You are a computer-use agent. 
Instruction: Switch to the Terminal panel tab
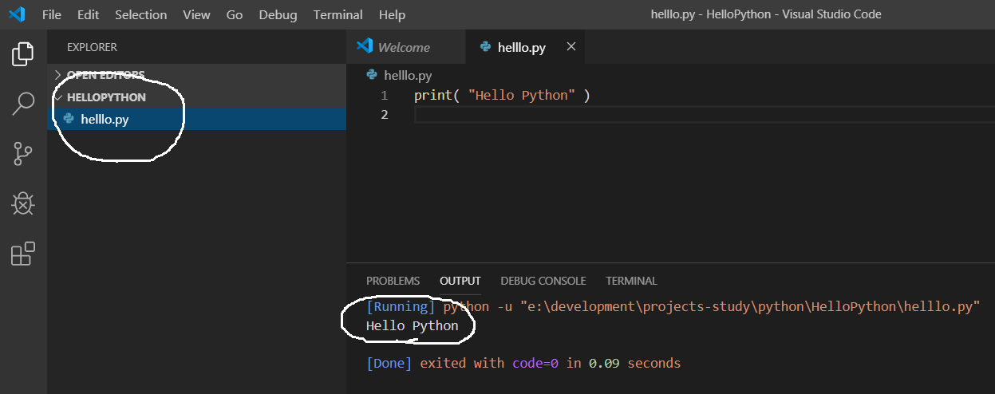[631, 281]
